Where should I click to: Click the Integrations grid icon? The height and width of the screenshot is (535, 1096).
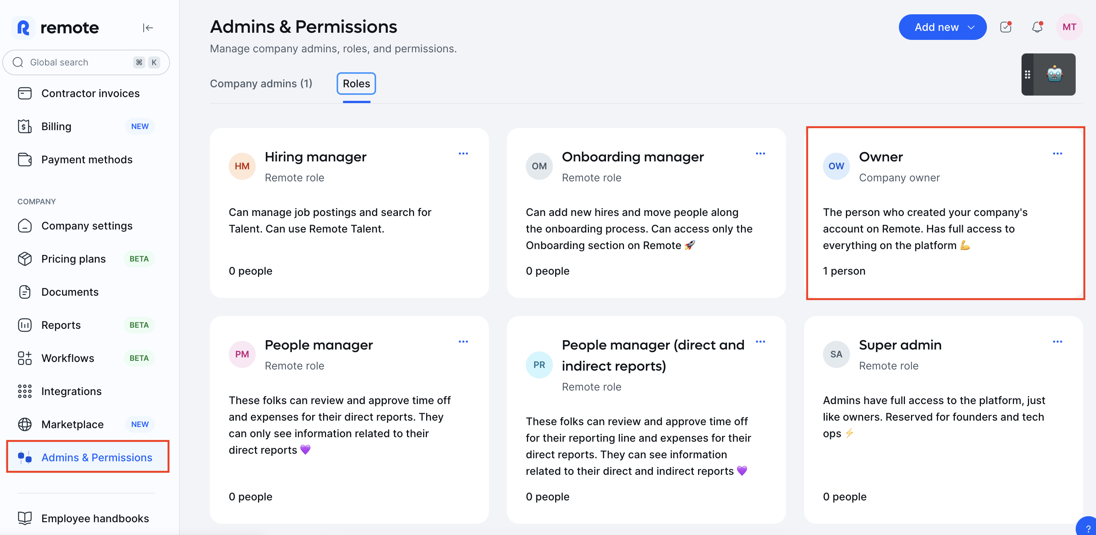click(25, 391)
